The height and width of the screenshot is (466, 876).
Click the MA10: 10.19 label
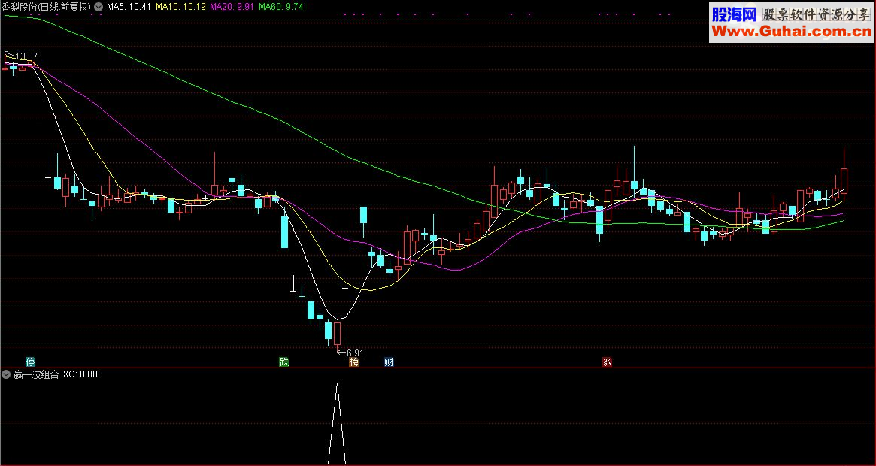coord(180,8)
